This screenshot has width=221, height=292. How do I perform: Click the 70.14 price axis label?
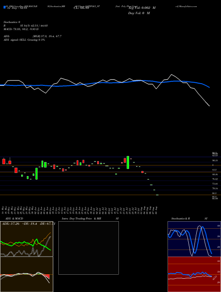coord(215,188)
